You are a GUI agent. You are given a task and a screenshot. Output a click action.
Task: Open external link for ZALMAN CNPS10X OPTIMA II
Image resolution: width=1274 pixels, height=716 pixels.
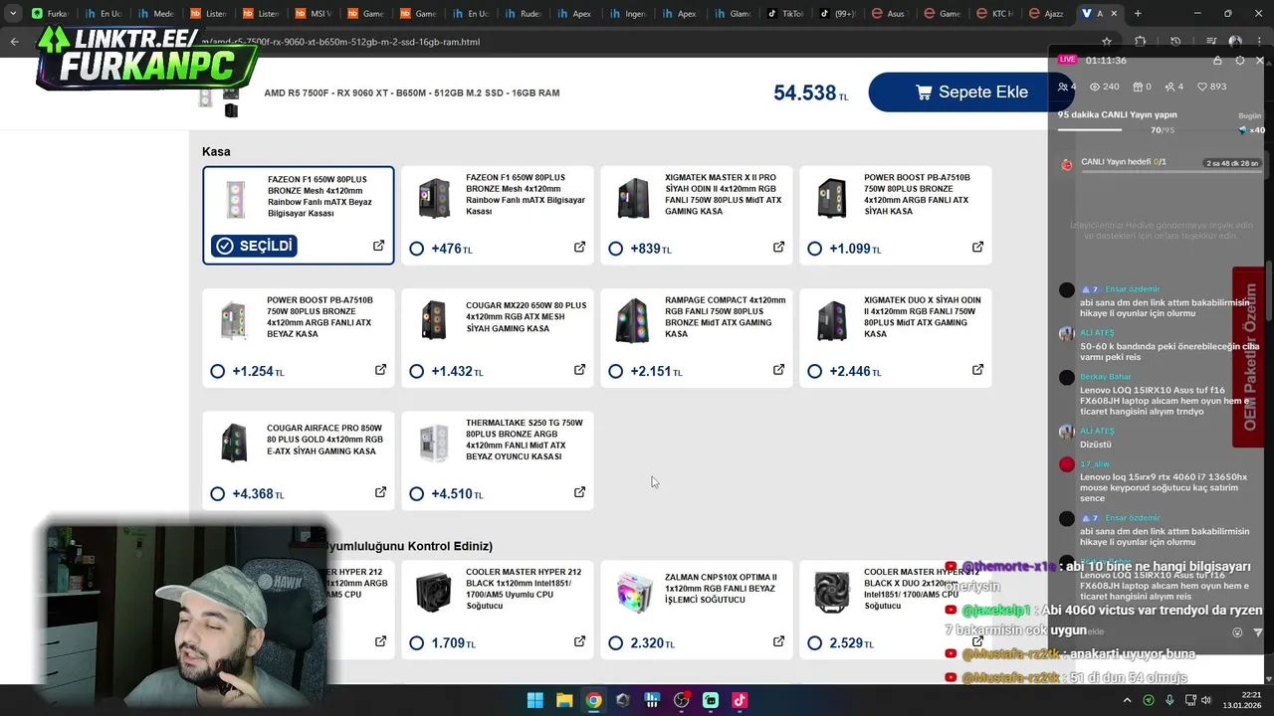tap(778, 641)
